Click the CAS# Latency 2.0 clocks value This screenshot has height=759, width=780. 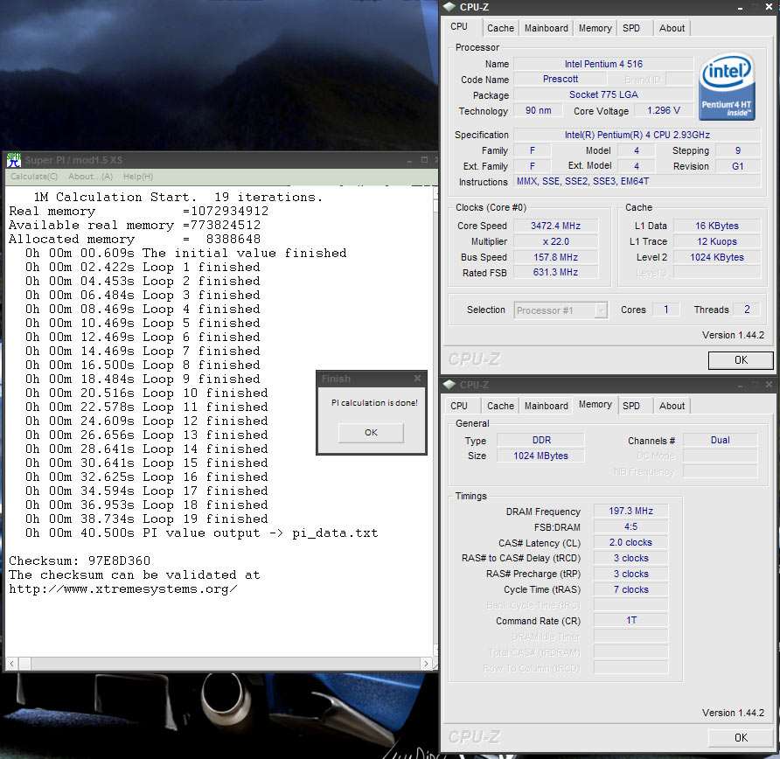(x=630, y=543)
